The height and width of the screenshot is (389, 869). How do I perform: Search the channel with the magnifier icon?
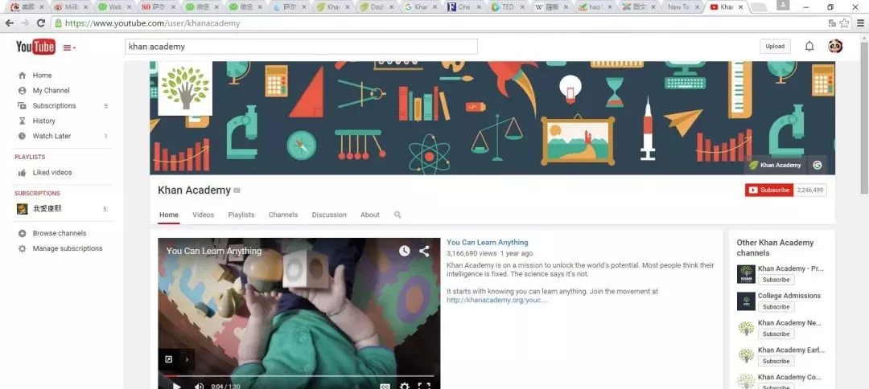397,215
